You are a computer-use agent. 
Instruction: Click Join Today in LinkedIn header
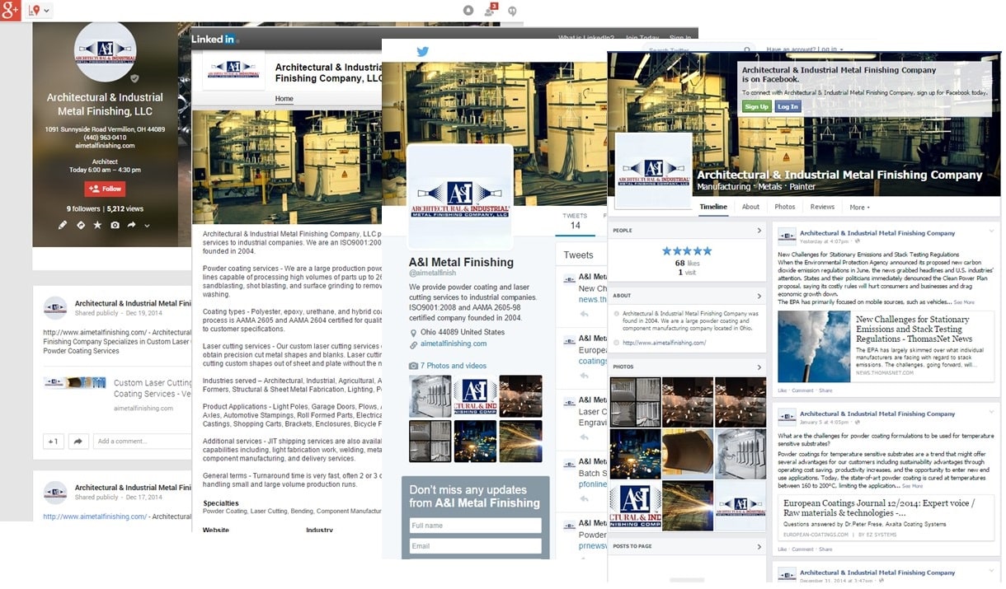pos(642,38)
